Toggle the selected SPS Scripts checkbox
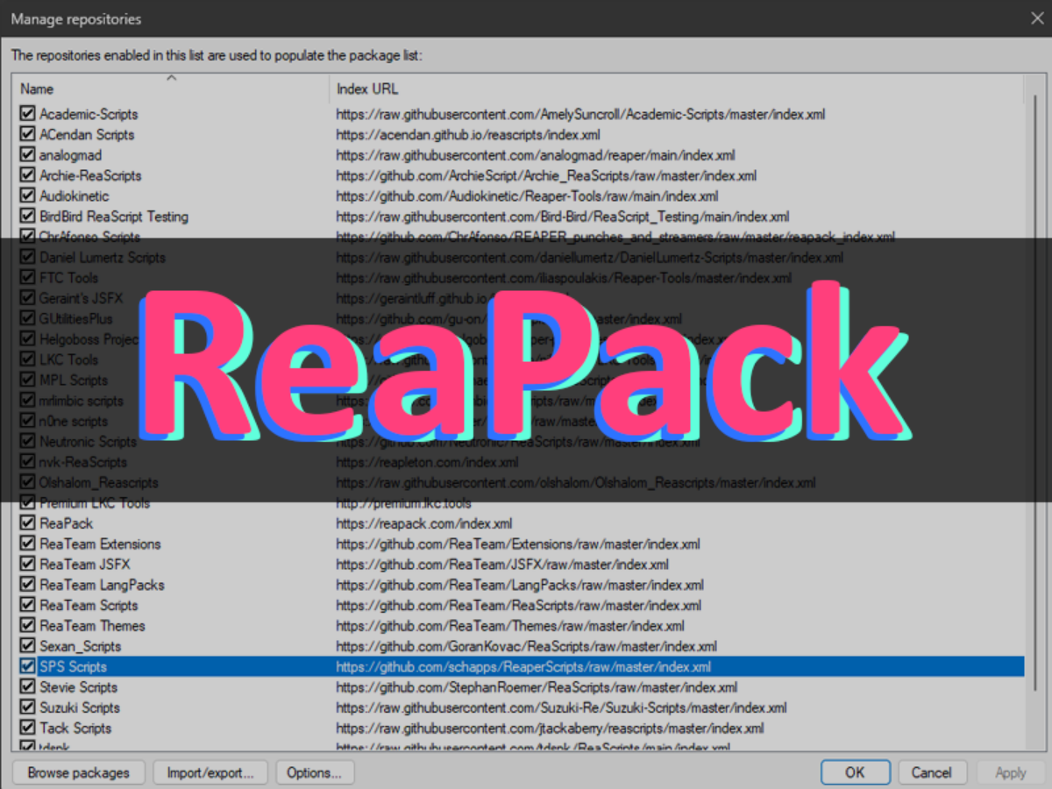Screen dimensions: 1052x789 coord(28,667)
